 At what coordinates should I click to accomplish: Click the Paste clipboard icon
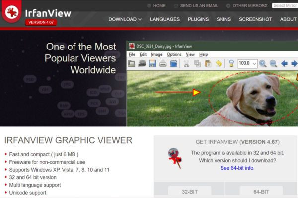(x=208, y=64)
